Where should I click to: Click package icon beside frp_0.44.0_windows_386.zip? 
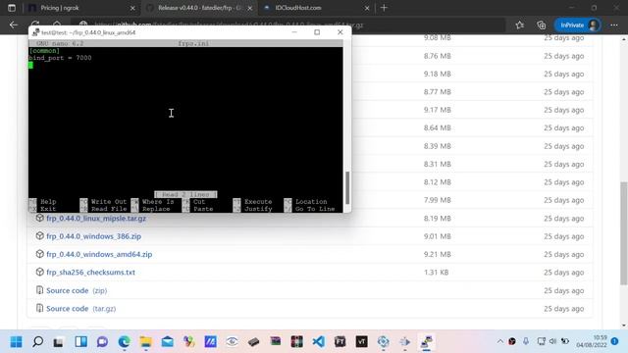(39, 236)
